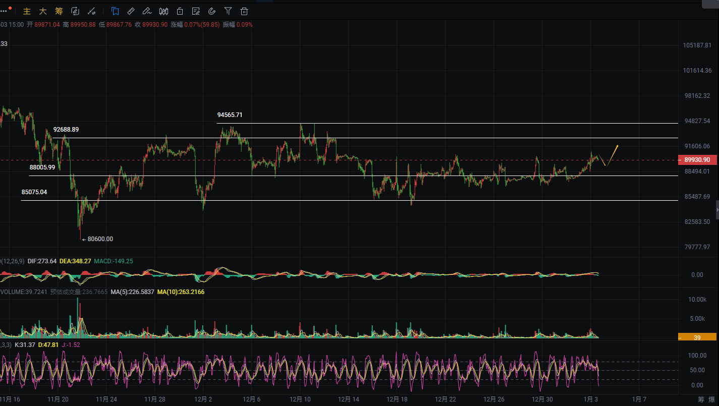Select the trend line drawing tool

tap(92, 11)
